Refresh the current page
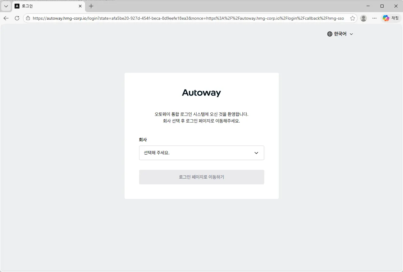 click(17, 18)
